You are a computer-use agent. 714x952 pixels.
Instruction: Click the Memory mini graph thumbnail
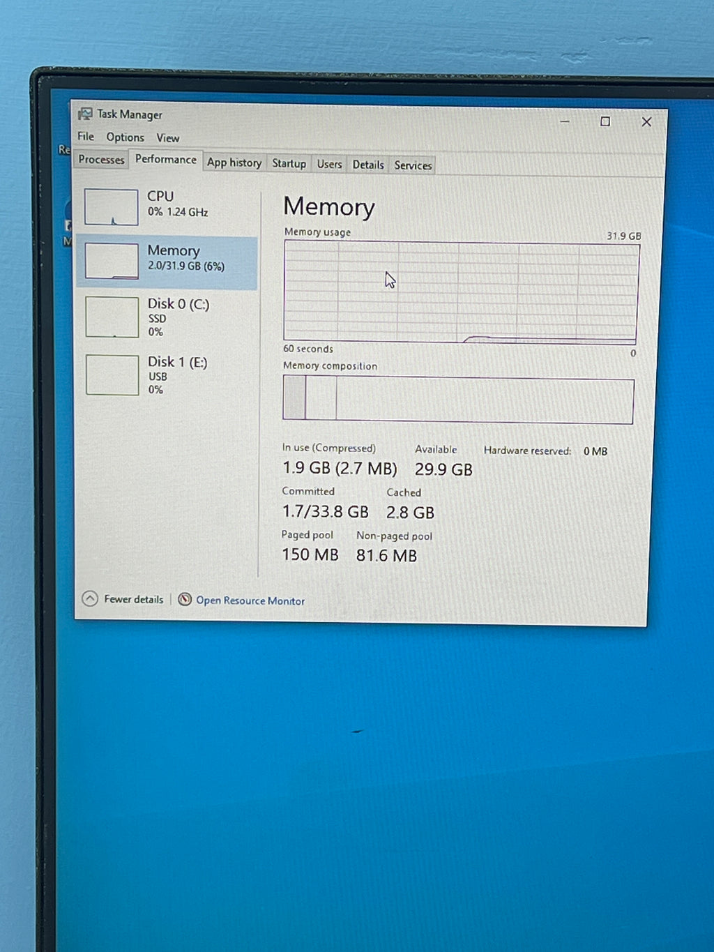click(112, 261)
